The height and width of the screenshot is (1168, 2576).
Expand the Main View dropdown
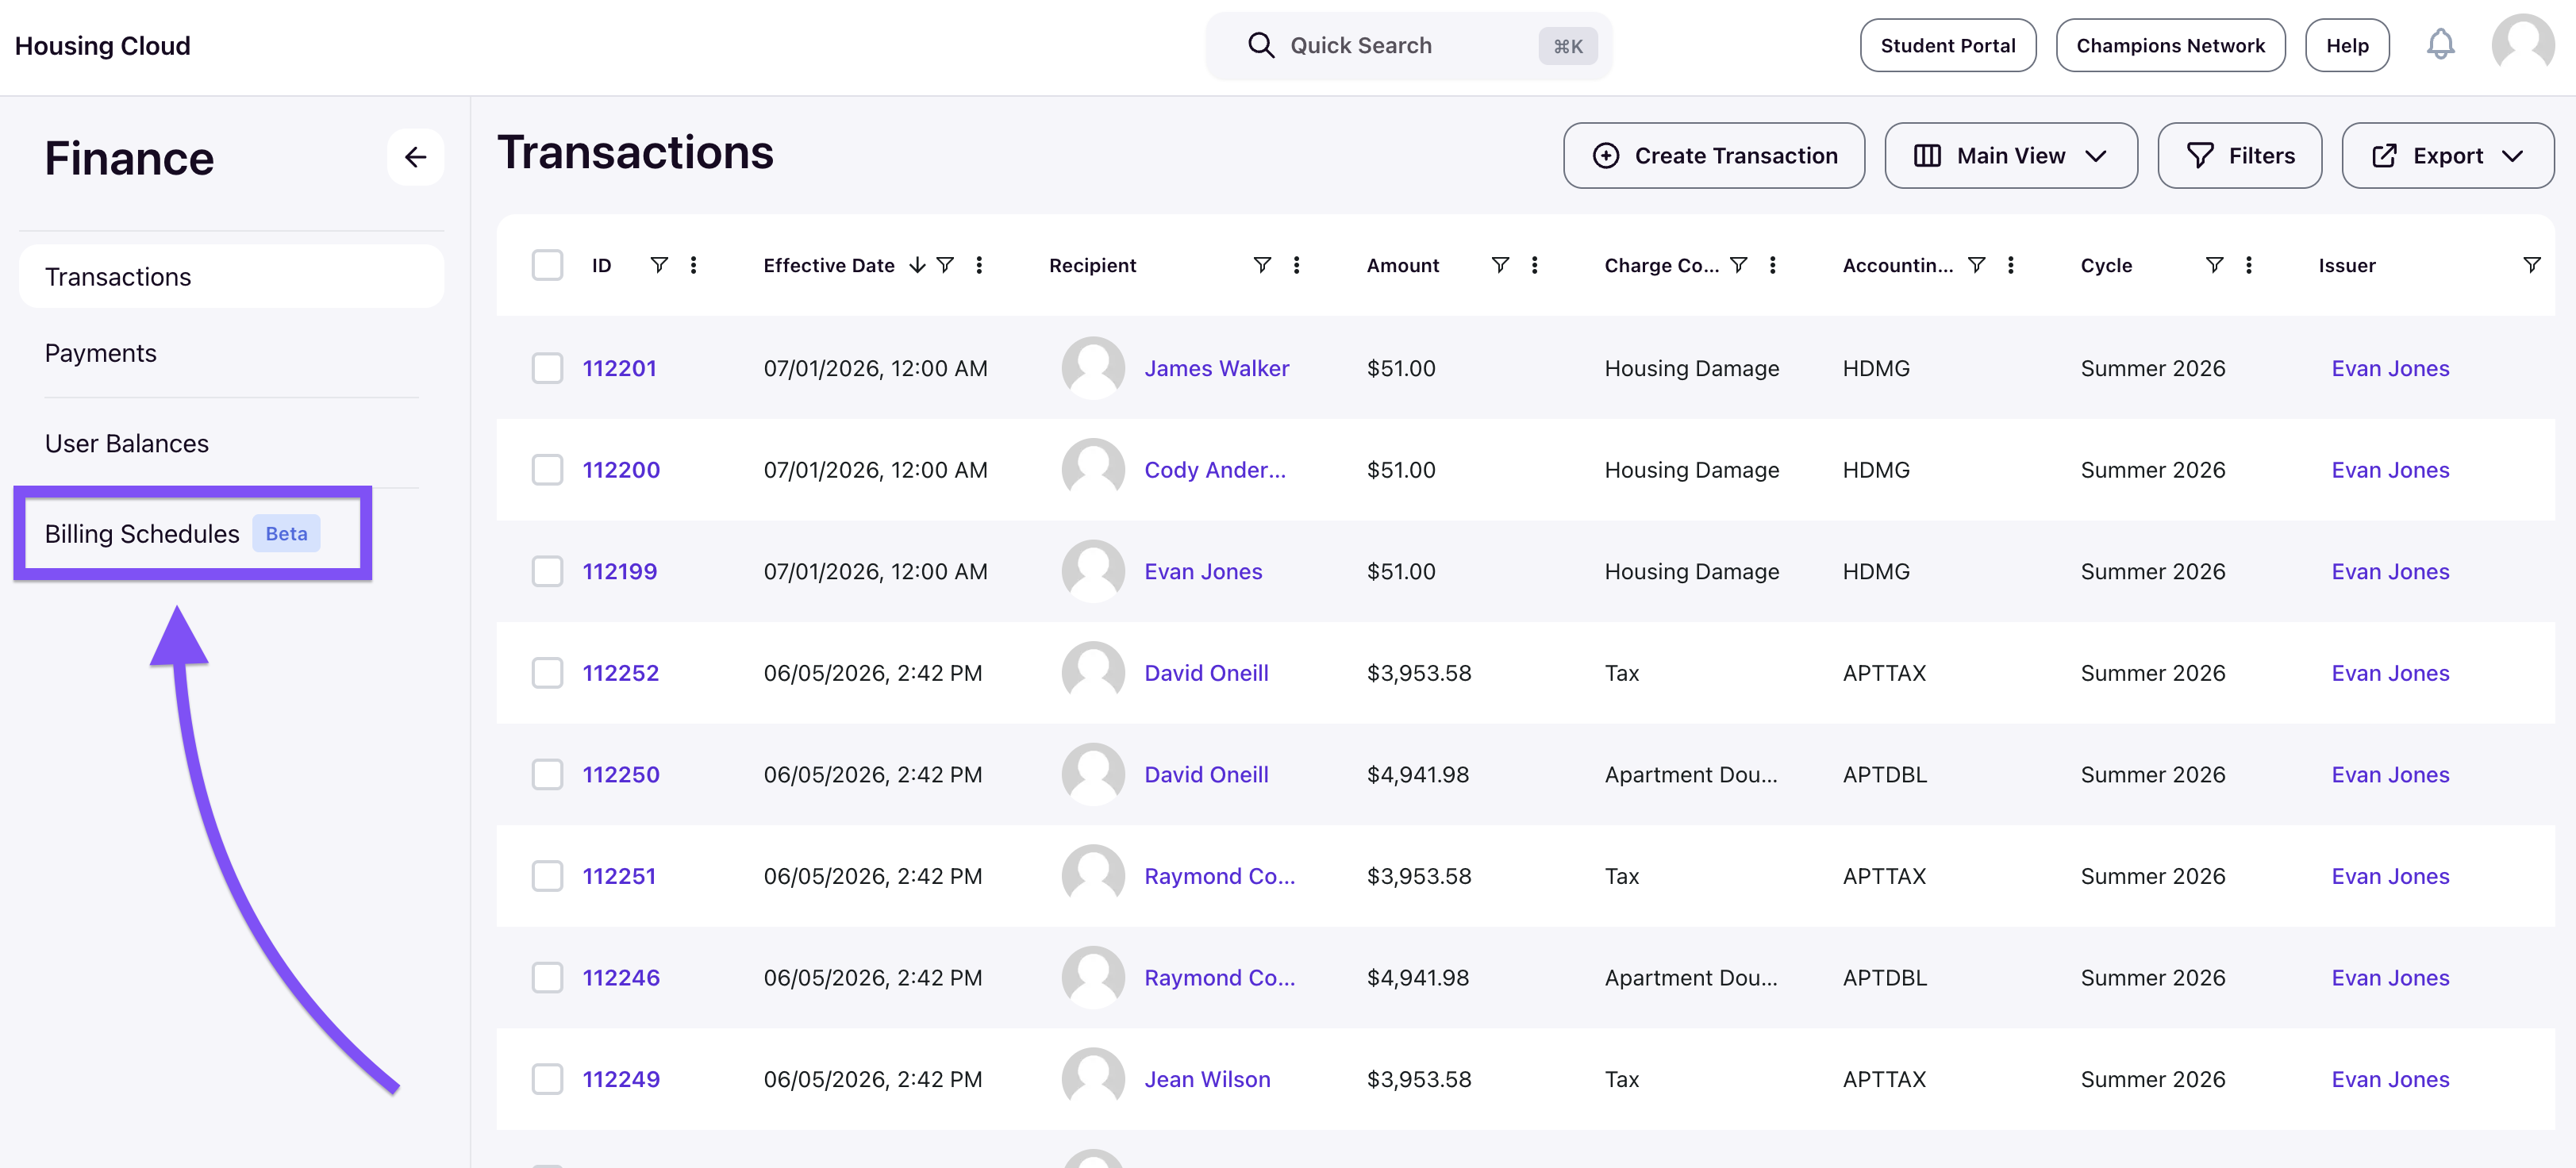[x=2011, y=156]
